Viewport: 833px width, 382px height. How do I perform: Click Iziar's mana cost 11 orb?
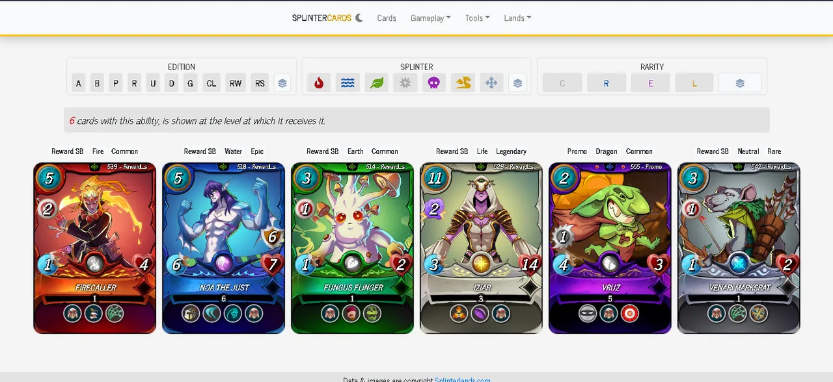click(436, 178)
